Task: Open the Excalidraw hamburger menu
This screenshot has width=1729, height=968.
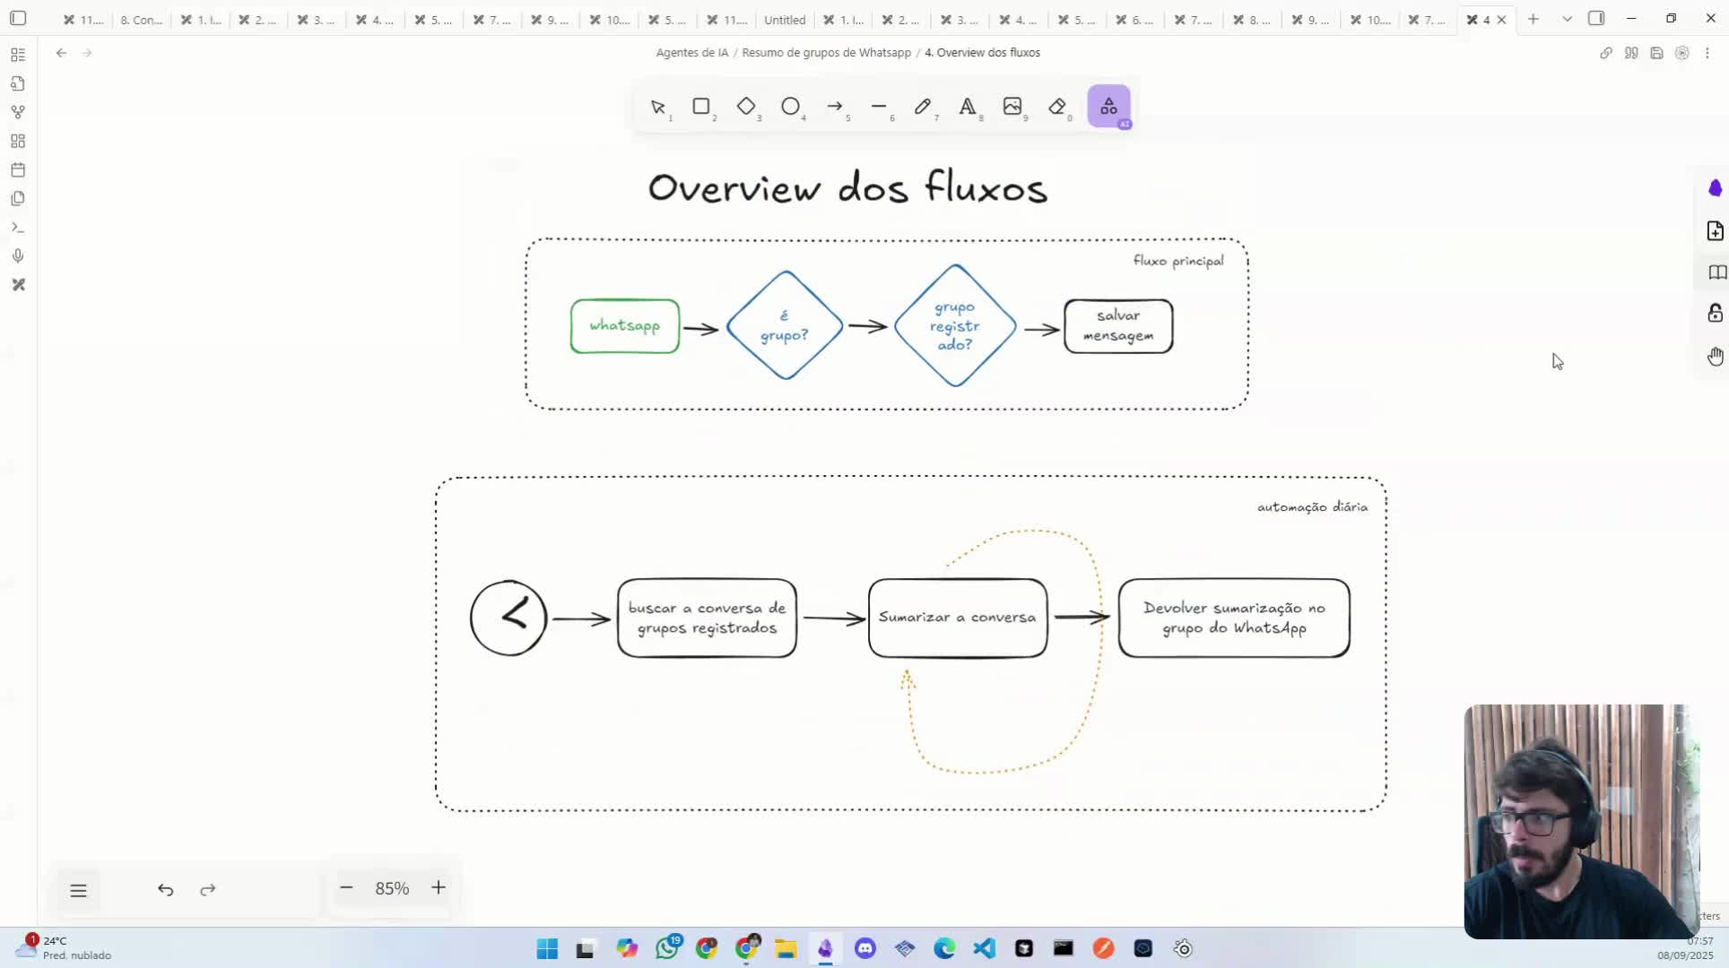Action: click(x=78, y=889)
